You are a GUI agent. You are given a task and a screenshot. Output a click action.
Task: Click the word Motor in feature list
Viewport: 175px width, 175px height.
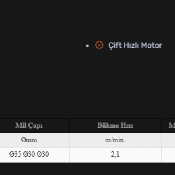pos(151,45)
